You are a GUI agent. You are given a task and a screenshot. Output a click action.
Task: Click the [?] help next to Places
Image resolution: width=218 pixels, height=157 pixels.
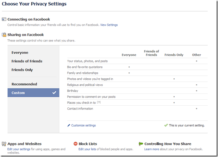[x=99, y=102]
